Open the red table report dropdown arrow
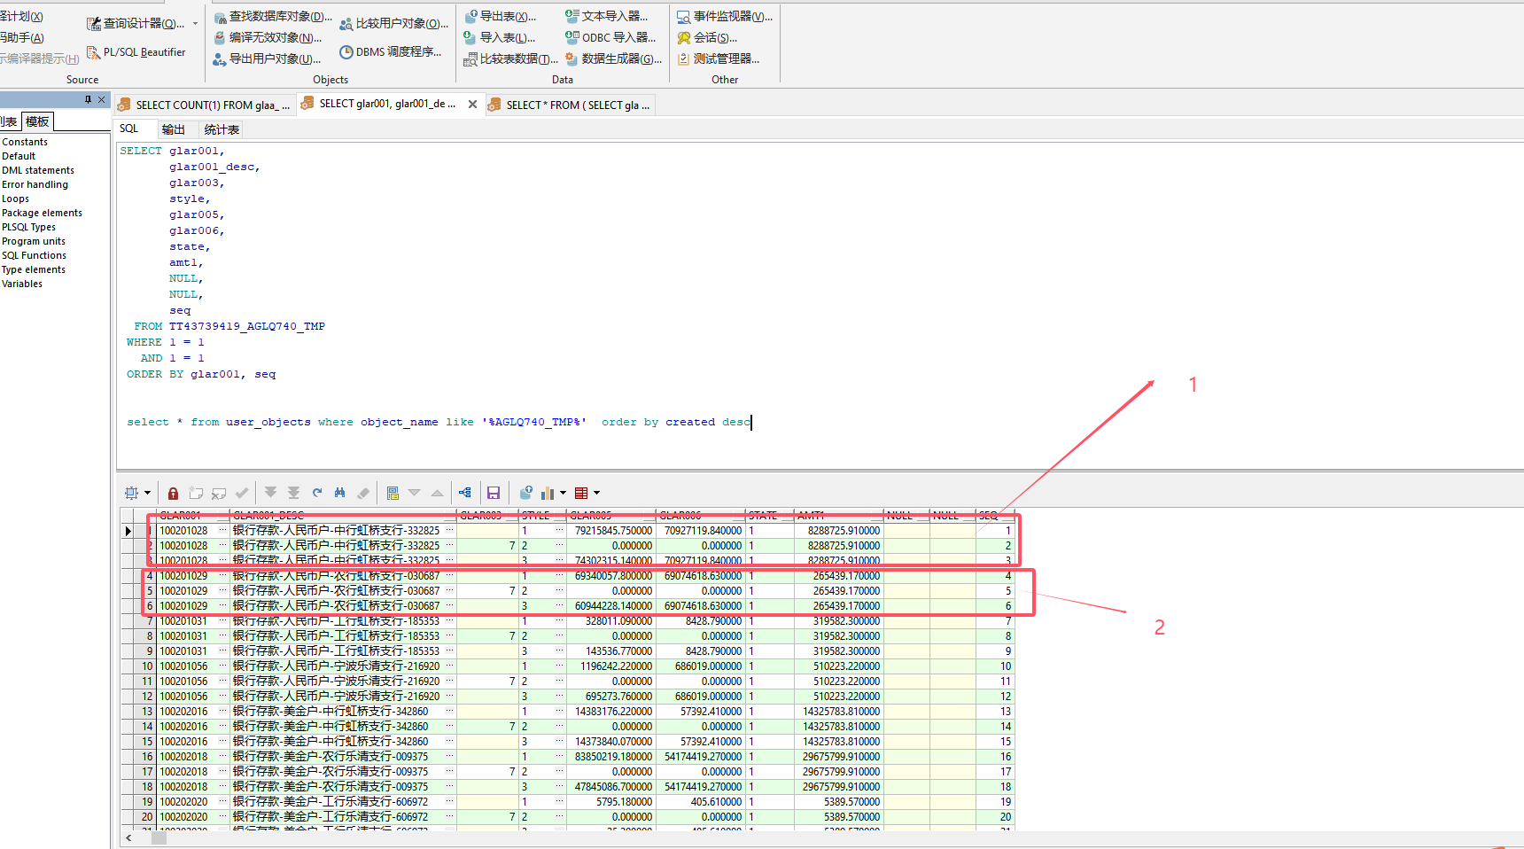Viewport: 1524px width, 849px height. (x=596, y=493)
